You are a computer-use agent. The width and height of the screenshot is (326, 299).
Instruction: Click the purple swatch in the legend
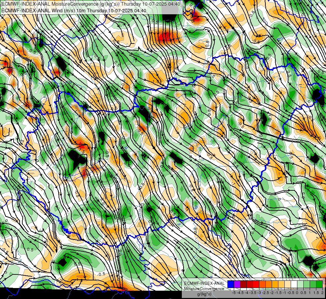click(x=237, y=284)
